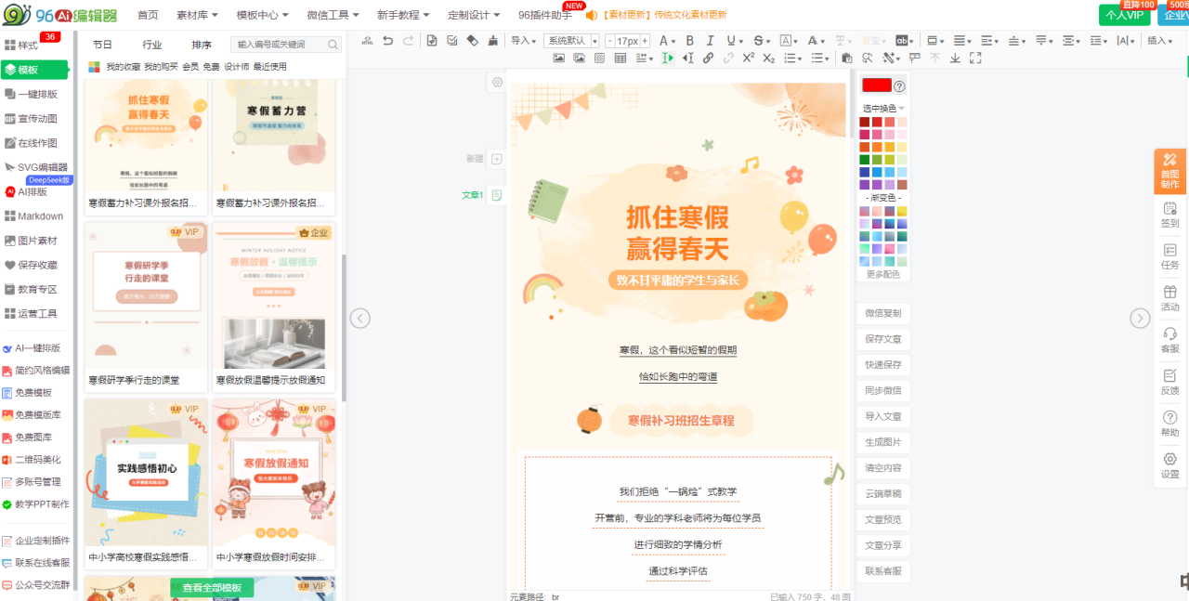Click the search magnifier in template search
Screen dimensions: 1189x601
coord(333,45)
